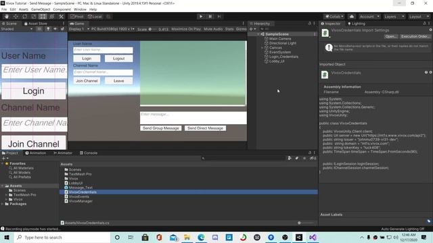Click search by type icon in Project
The image size is (433, 243).
[x=290, y=158]
